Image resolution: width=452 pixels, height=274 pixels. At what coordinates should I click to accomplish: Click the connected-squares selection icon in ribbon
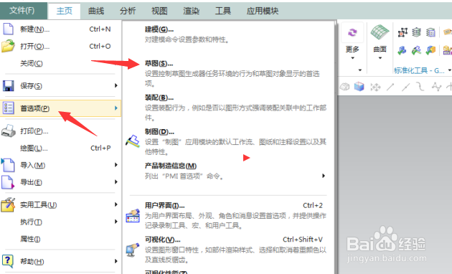coord(402,32)
